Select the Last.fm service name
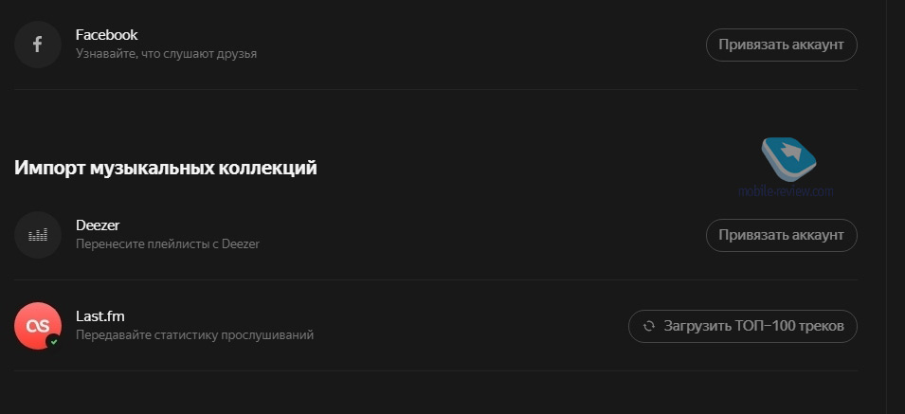The width and height of the screenshot is (905, 414). (x=100, y=316)
